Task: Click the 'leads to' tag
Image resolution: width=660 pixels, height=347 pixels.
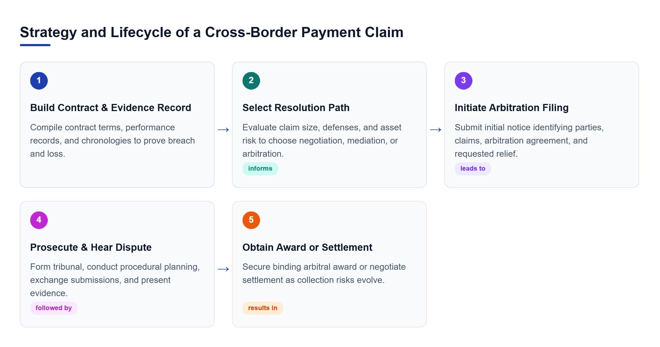Action: pyautogui.click(x=473, y=169)
